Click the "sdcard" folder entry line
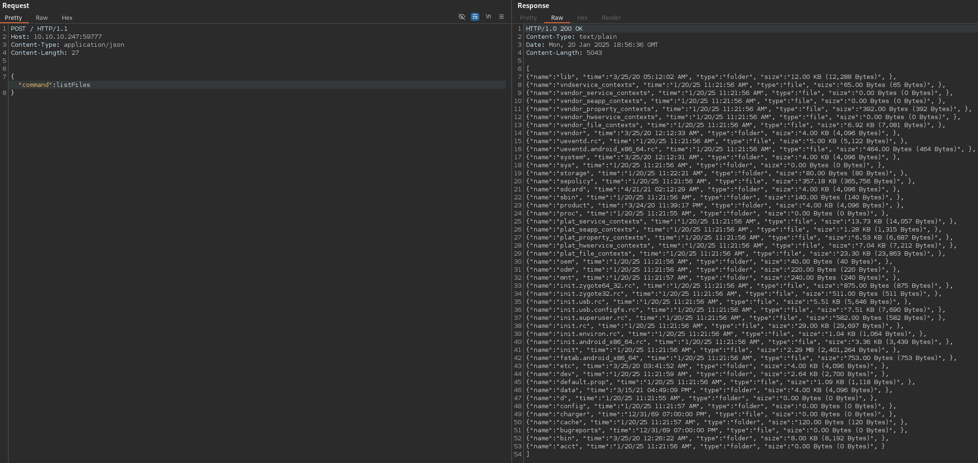This screenshot has width=978, height=463. pos(713,189)
